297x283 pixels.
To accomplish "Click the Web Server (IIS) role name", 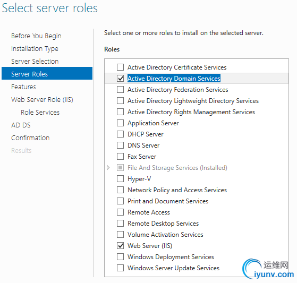I will [x=150, y=246].
